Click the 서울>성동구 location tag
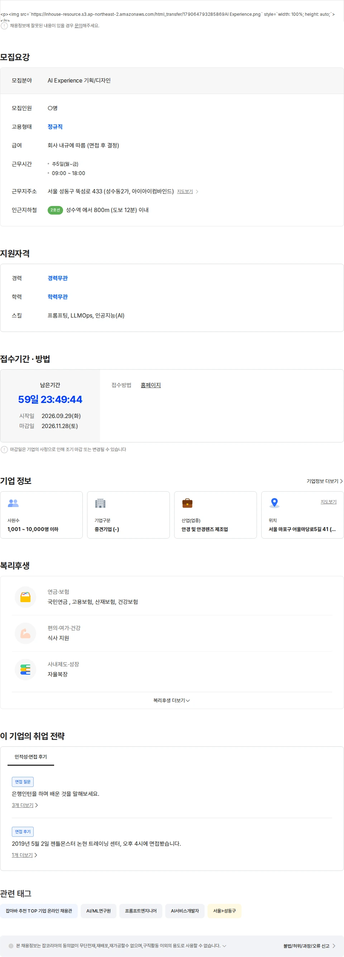 225,911
